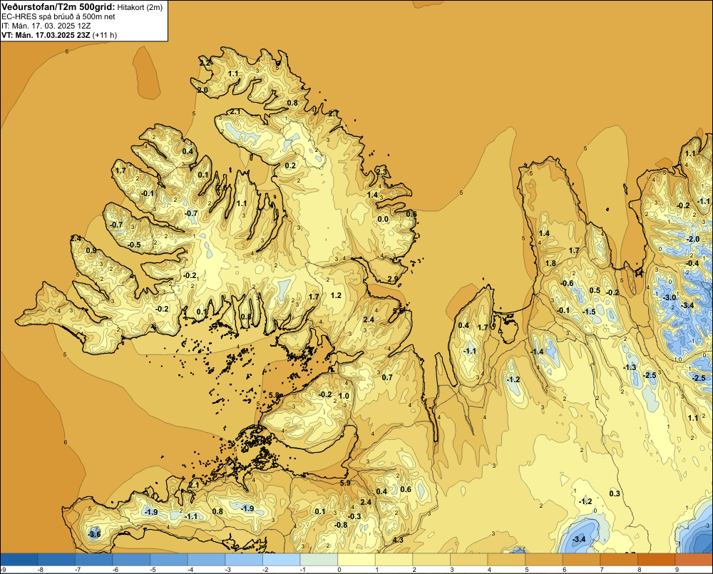Click the '0.0' temperature value
The image size is (713, 574).
click(383, 219)
